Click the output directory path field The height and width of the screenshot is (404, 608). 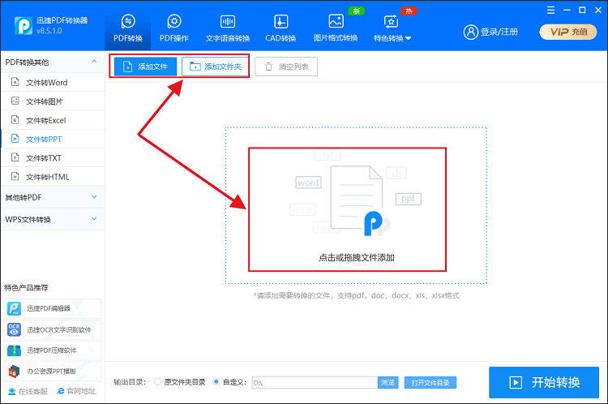315,383
